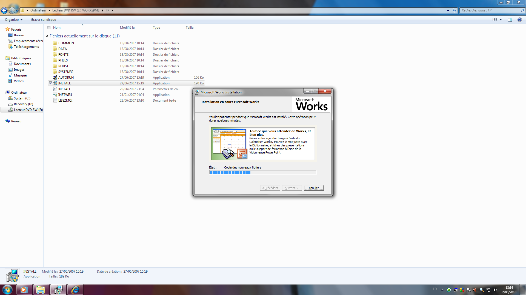The height and width of the screenshot is (295, 526).
Task: Expand the address bar history dropdown
Action: click(x=448, y=10)
